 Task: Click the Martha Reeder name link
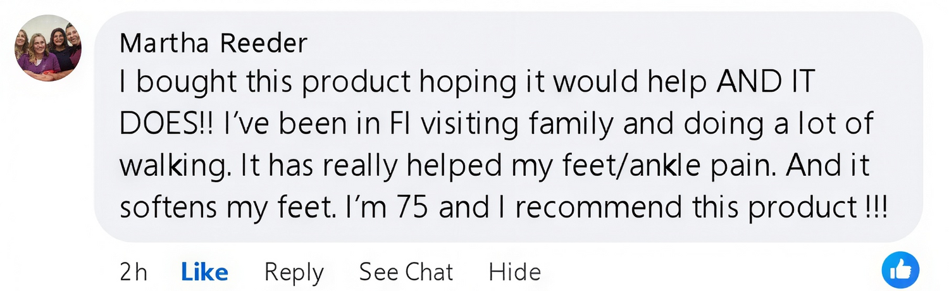tap(213, 43)
